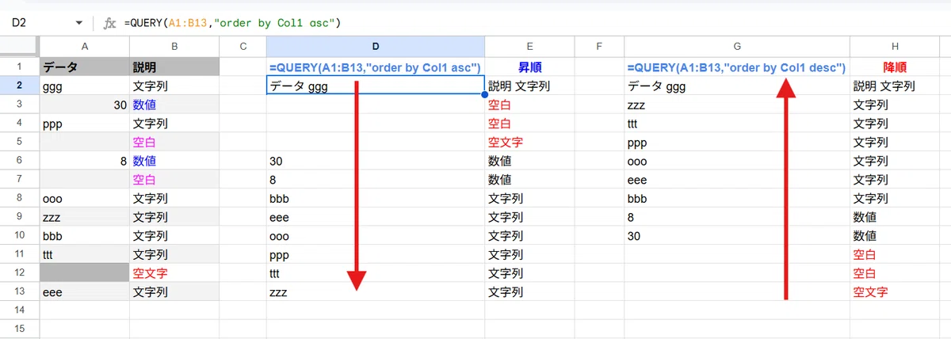Select column F header

point(599,48)
